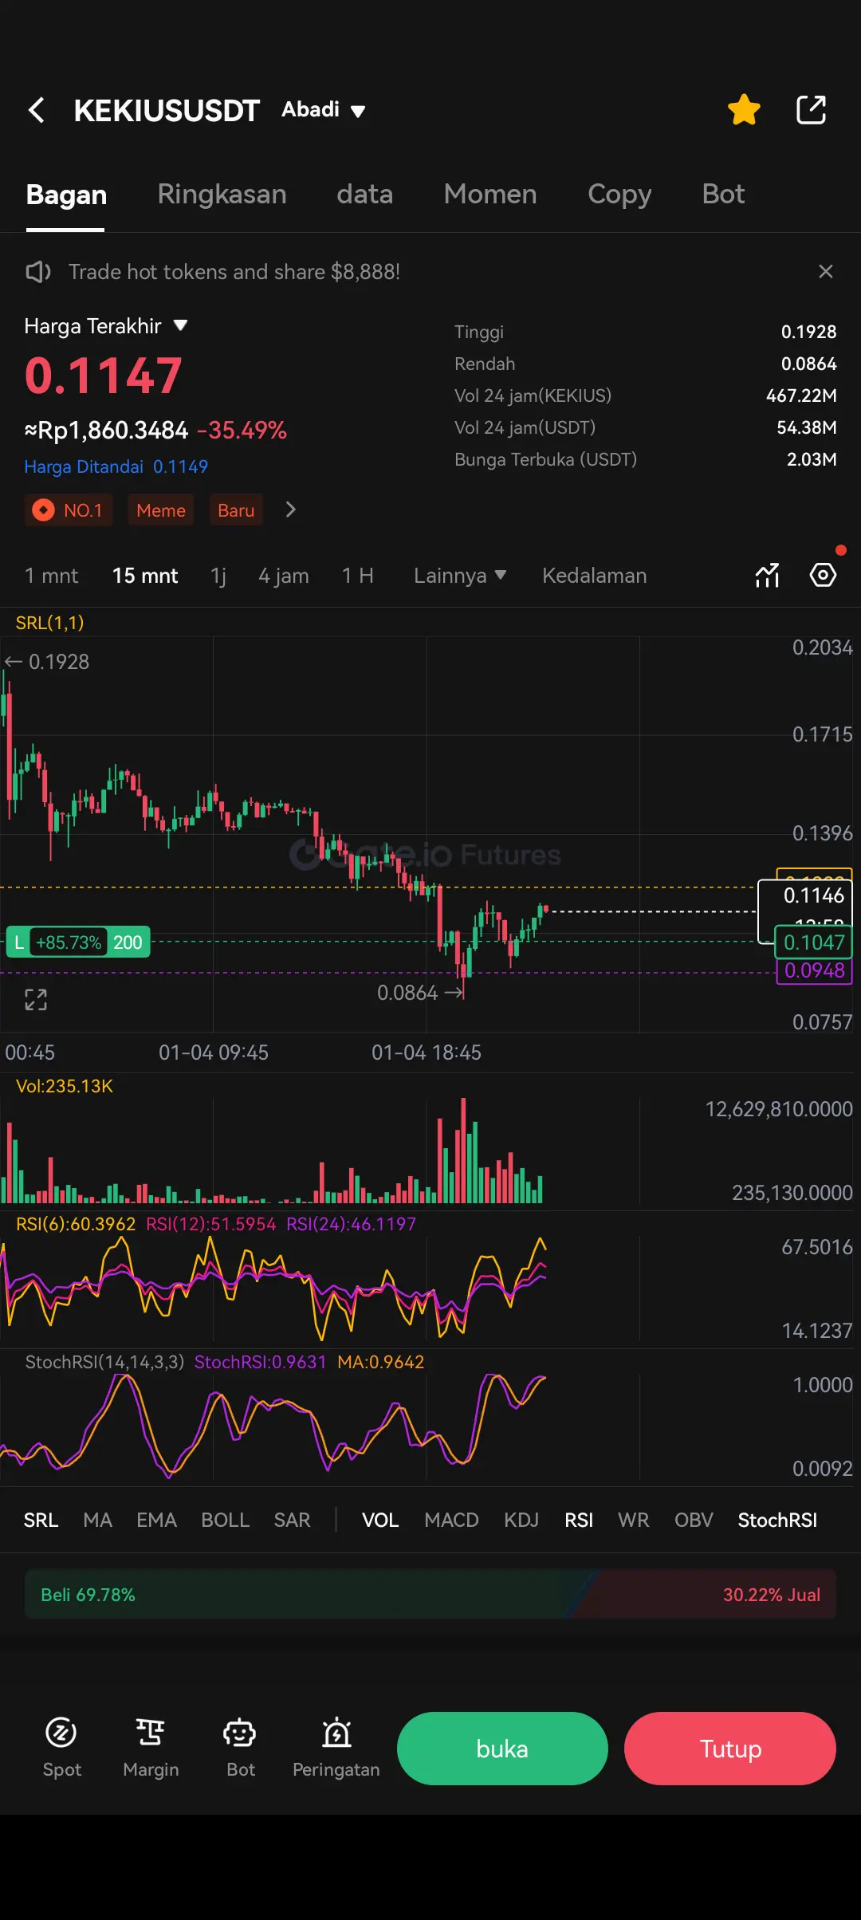Open the chart indicators icon
This screenshot has height=1920, width=861.
point(767,575)
